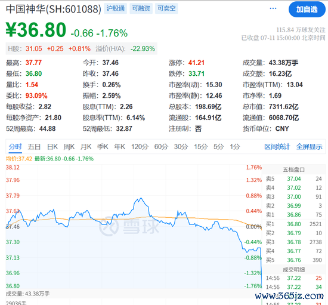Click the 委比 value 93.09%
The width and height of the screenshot is (328, 305).
(36, 95)
